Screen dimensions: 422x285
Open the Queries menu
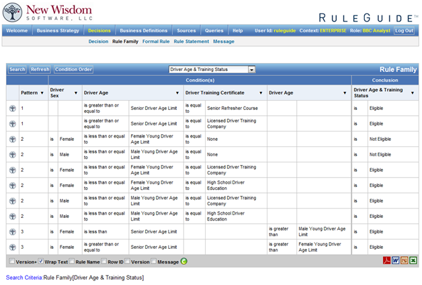tap(214, 31)
